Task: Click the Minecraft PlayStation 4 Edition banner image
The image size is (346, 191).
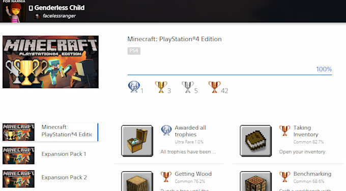Action: (50, 62)
